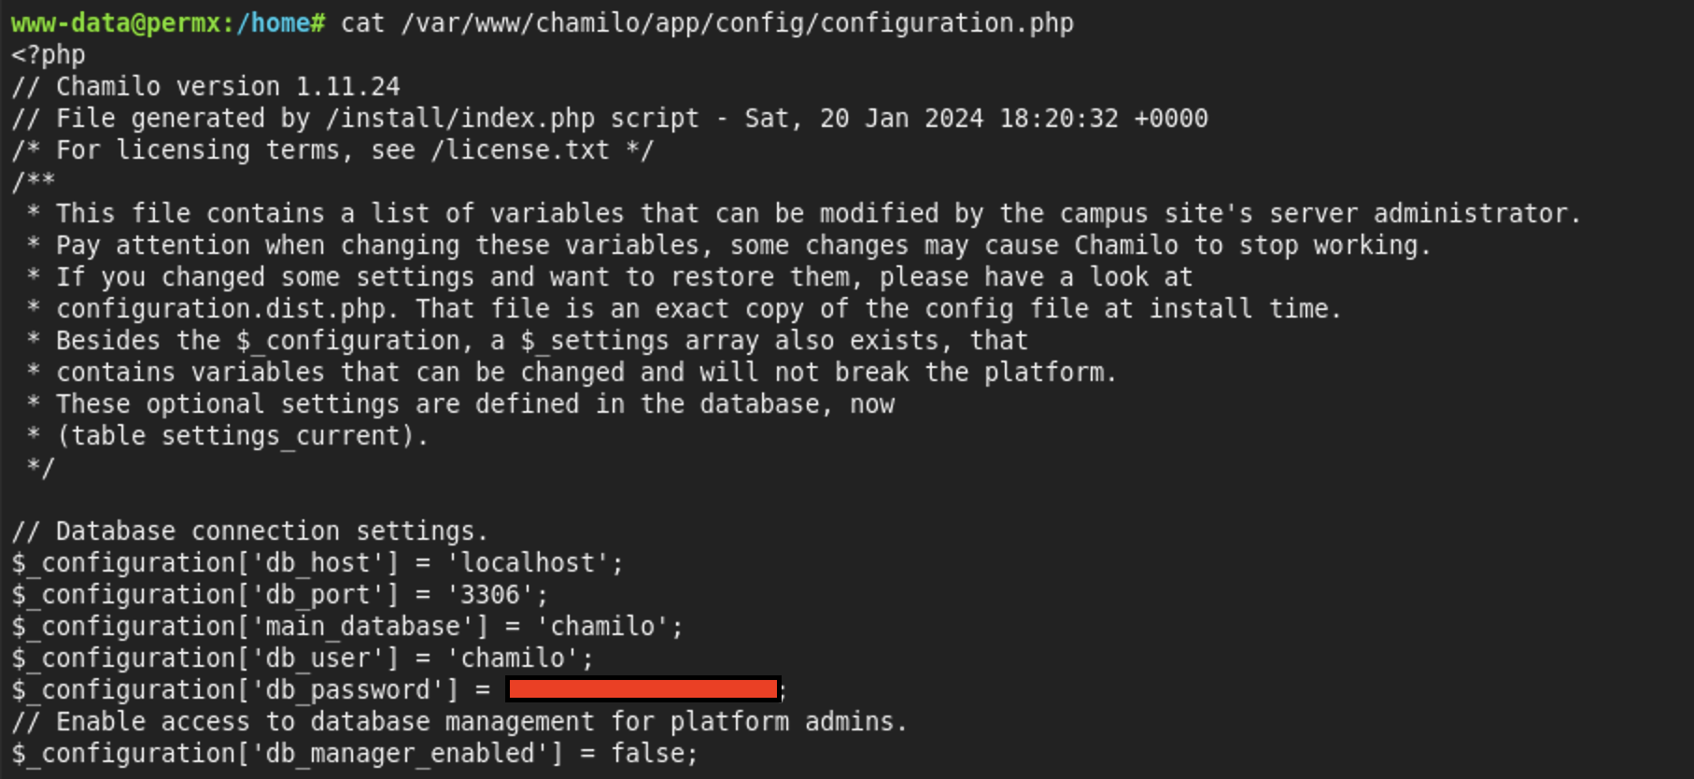Click the cat command in the prompt line
The height and width of the screenshot is (779, 1694).
coord(362,22)
